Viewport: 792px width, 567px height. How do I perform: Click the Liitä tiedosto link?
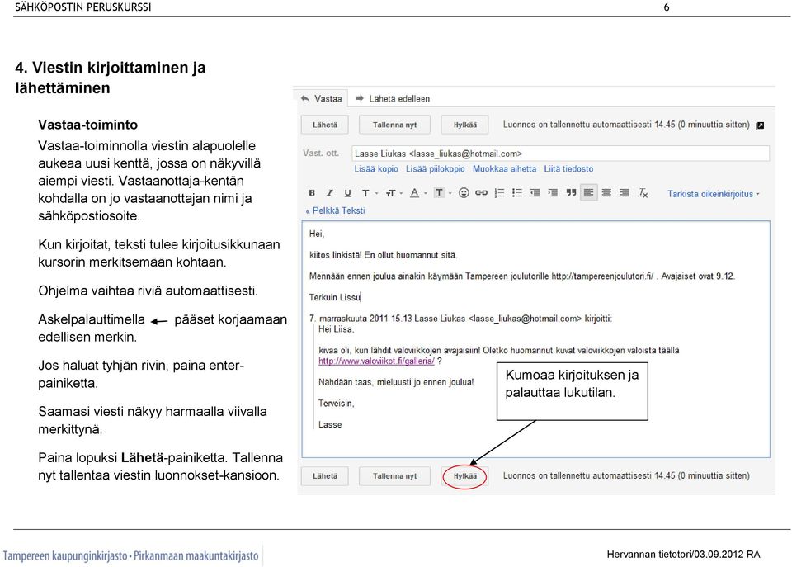[568, 169]
